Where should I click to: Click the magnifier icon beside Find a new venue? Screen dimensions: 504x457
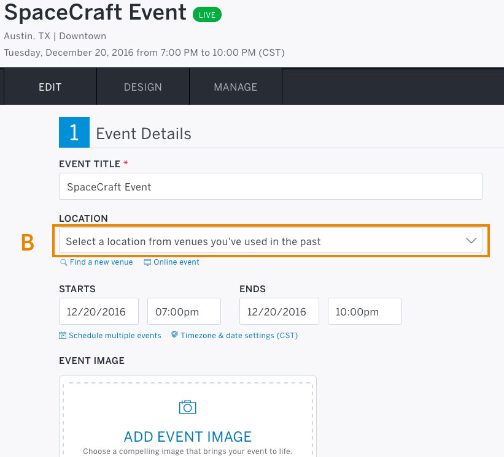[64, 262]
